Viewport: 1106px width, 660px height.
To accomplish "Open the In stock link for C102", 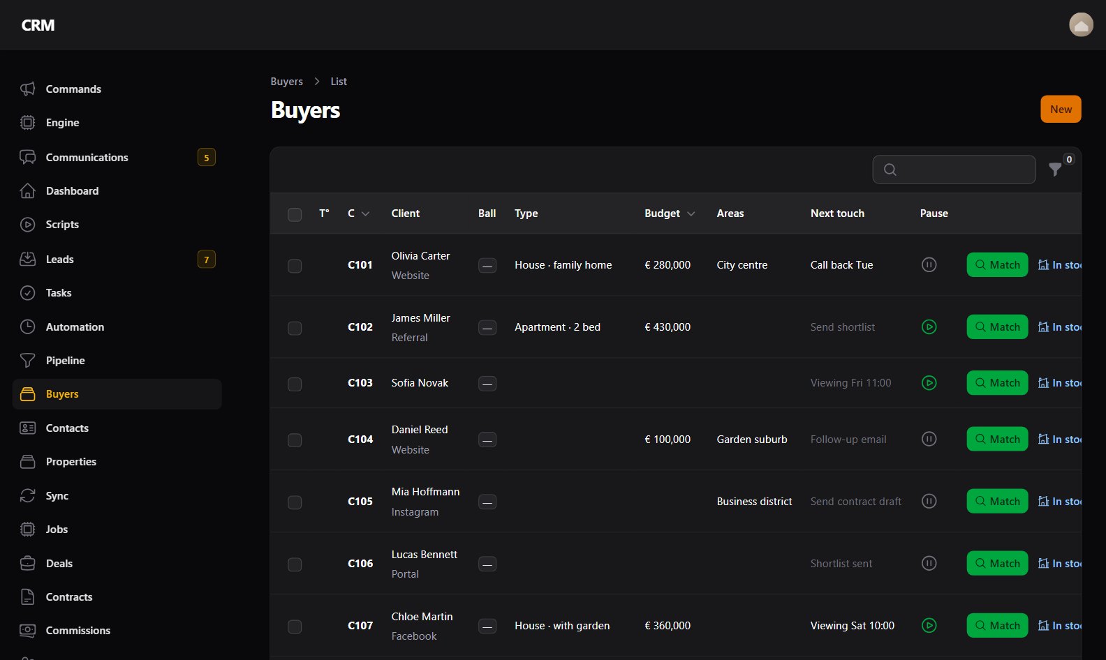I will 1059,327.
